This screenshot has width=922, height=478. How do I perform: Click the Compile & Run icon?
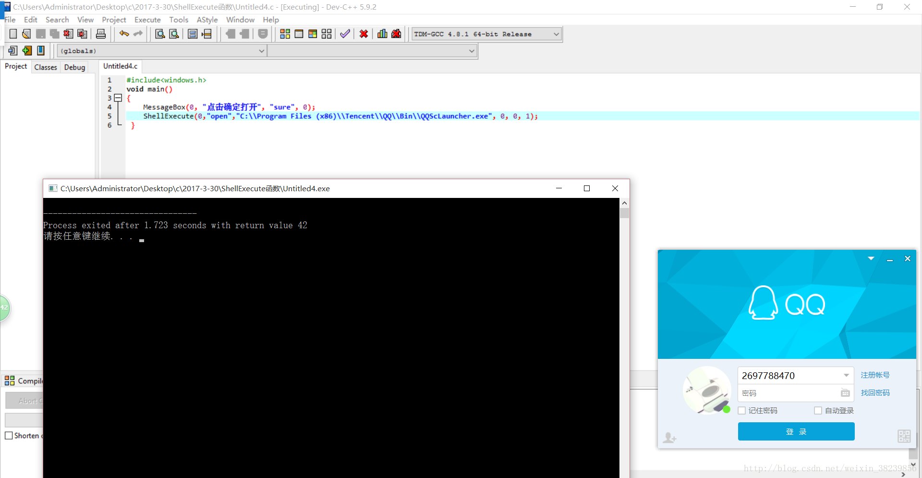click(x=313, y=34)
